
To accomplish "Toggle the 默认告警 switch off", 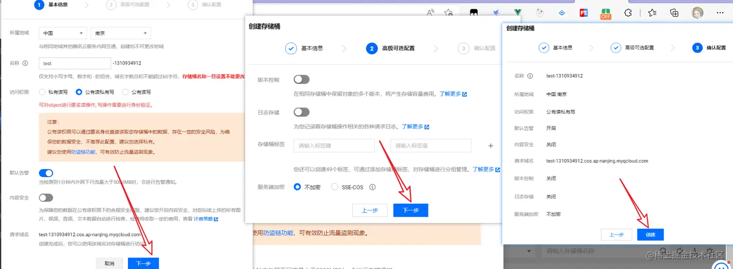I will pos(46,173).
